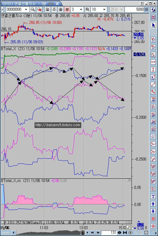
Task: Select the 월 (monthly) period button
Action: click(x=61, y=10)
